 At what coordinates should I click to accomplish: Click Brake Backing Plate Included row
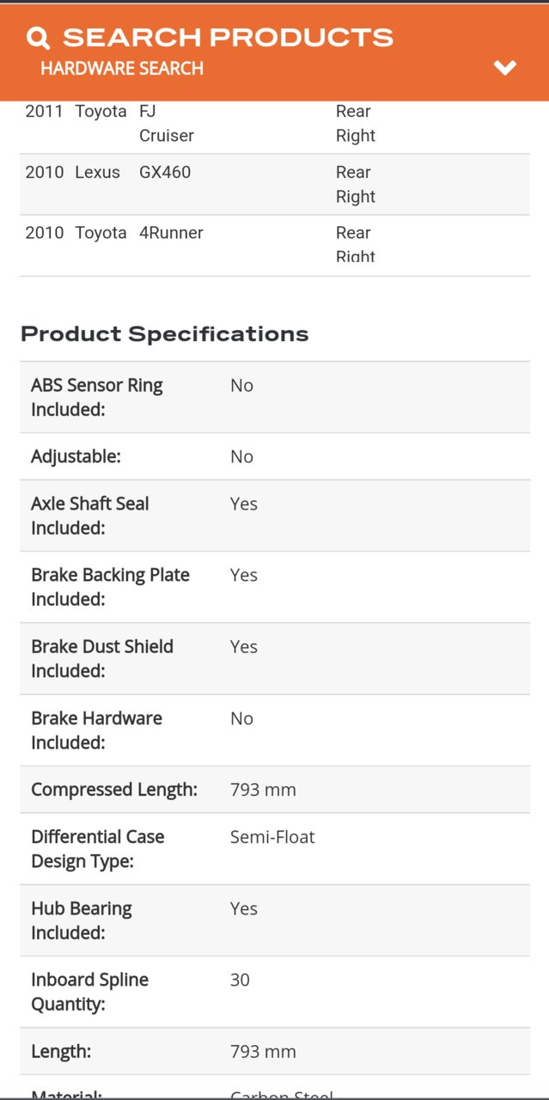(275, 587)
